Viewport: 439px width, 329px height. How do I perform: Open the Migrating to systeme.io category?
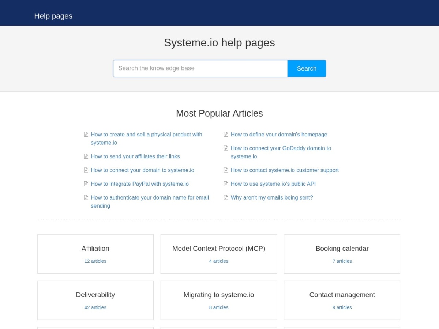(x=219, y=300)
